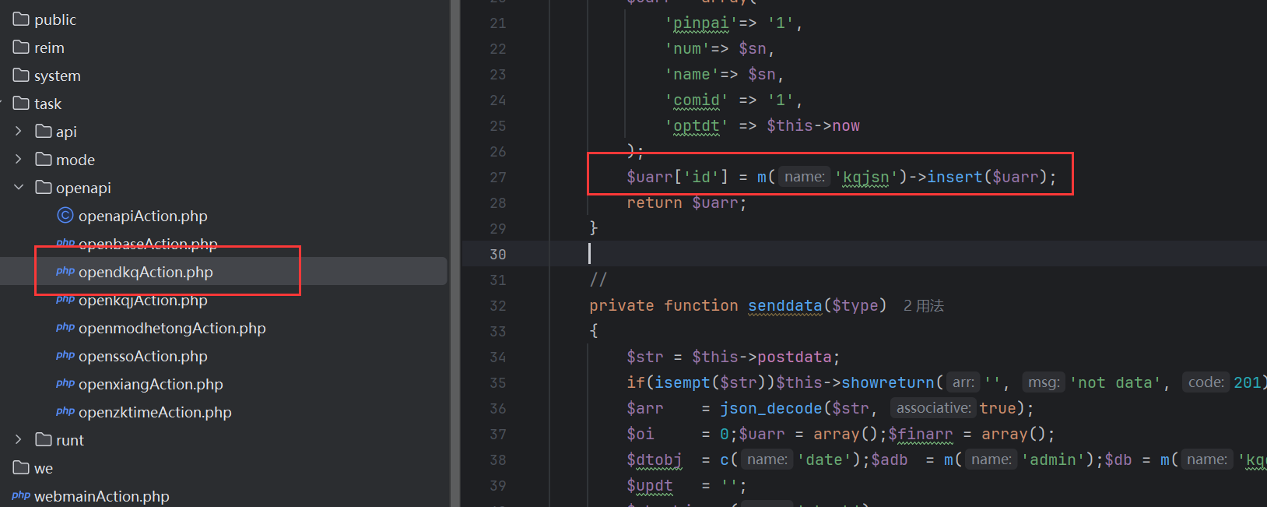The width and height of the screenshot is (1267, 507).
Task: Open openssoAction.php file
Action: tap(143, 356)
